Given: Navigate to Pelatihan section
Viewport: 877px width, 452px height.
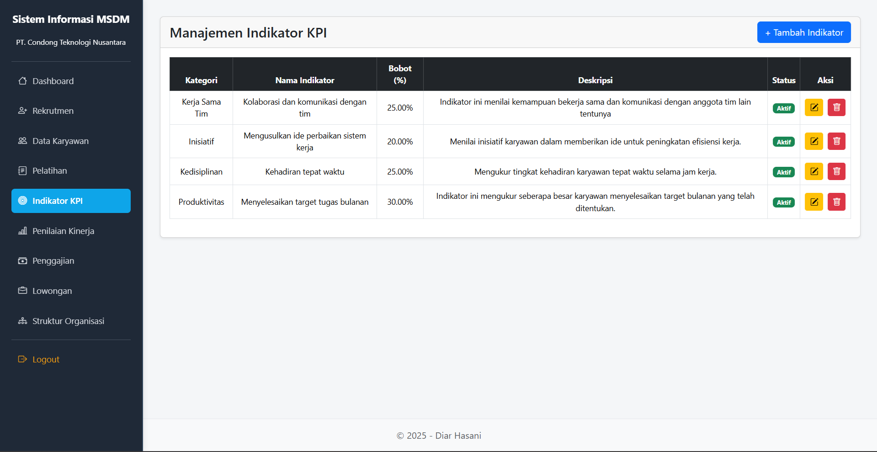Looking at the screenshot, I should (49, 171).
